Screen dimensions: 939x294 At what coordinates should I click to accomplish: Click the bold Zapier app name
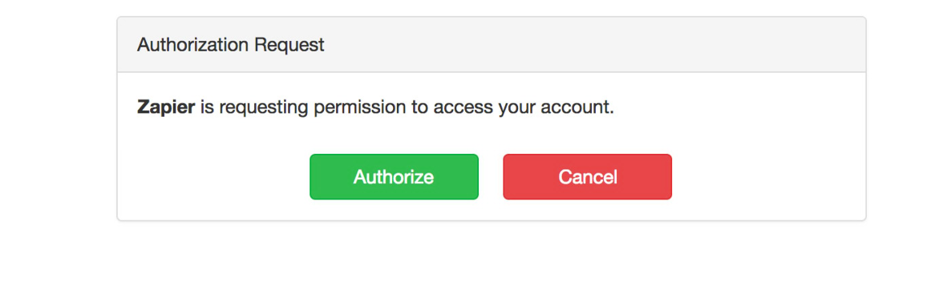tap(166, 108)
